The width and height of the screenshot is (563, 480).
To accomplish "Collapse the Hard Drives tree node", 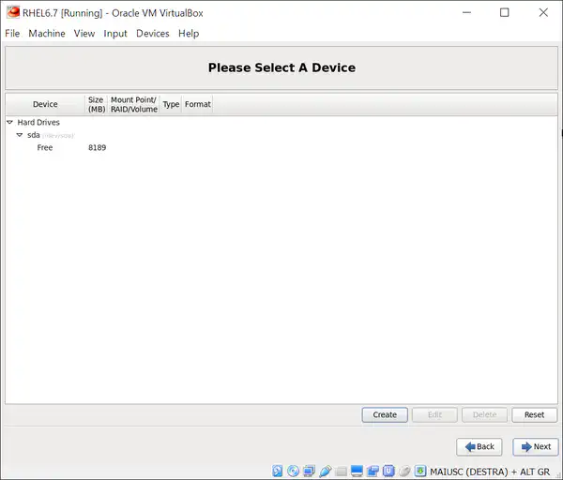I will point(10,122).
